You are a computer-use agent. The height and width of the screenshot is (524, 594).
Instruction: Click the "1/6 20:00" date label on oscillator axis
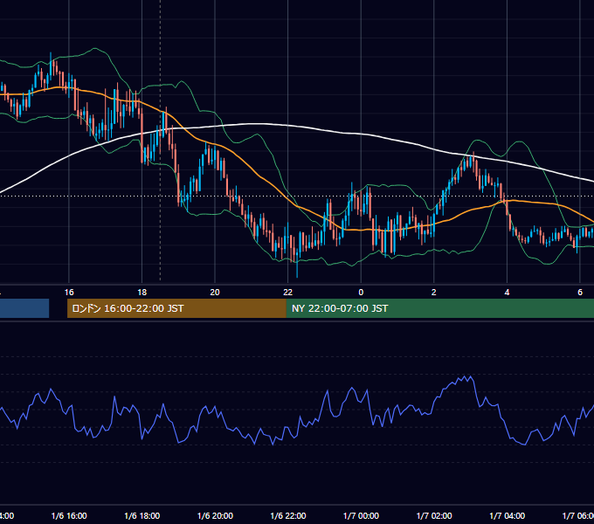(215, 515)
